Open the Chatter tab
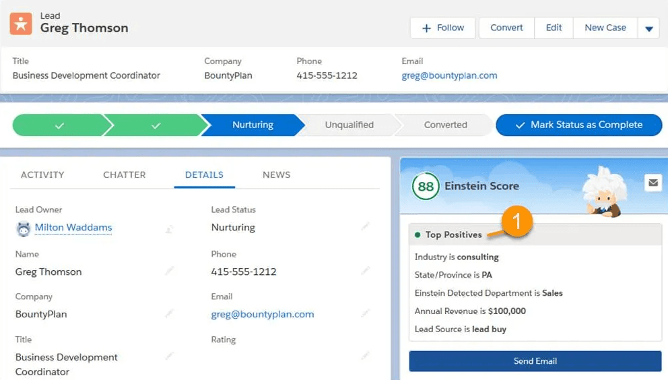The width and height of the screenshot is (668, 380). coord(125,175)
